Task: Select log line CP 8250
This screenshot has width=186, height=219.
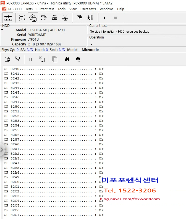Action: coord(54,107)
